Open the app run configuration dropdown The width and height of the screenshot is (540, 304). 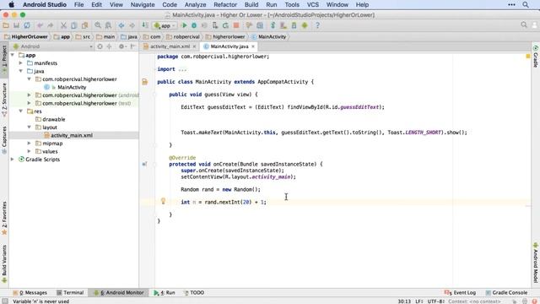tap(165, 25)
